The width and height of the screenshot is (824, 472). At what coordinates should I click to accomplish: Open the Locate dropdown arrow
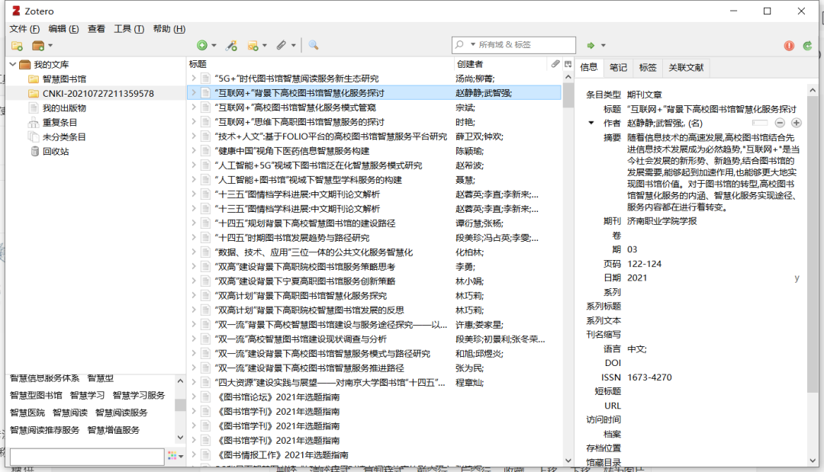point(604,46)
